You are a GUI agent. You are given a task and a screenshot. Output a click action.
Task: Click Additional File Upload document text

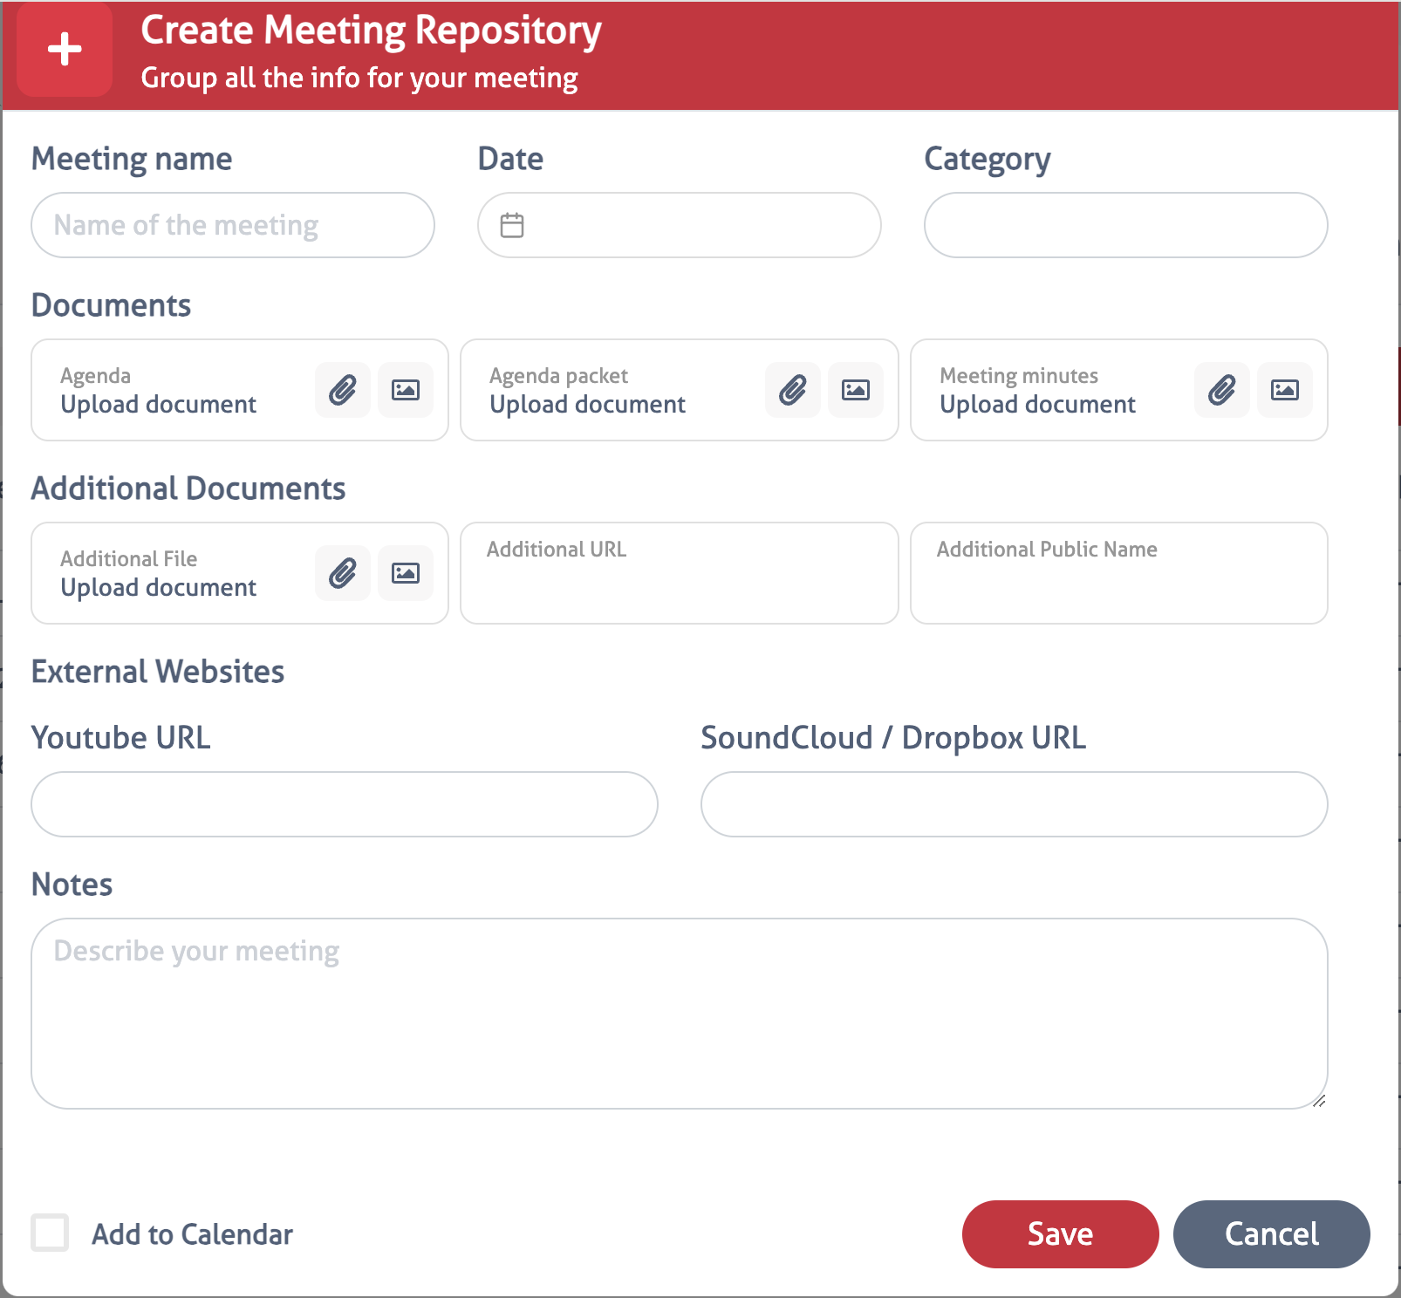pos(158,588)
